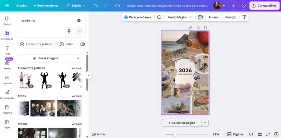The height and width of the screenshot is (138, 281).
Task: Open the comments speech bubble
Action: click(244, 6)
